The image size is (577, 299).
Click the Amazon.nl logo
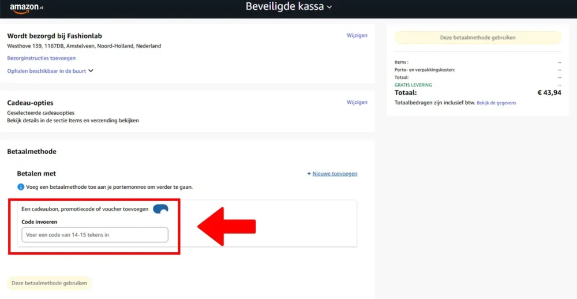(x=27, y=8)
